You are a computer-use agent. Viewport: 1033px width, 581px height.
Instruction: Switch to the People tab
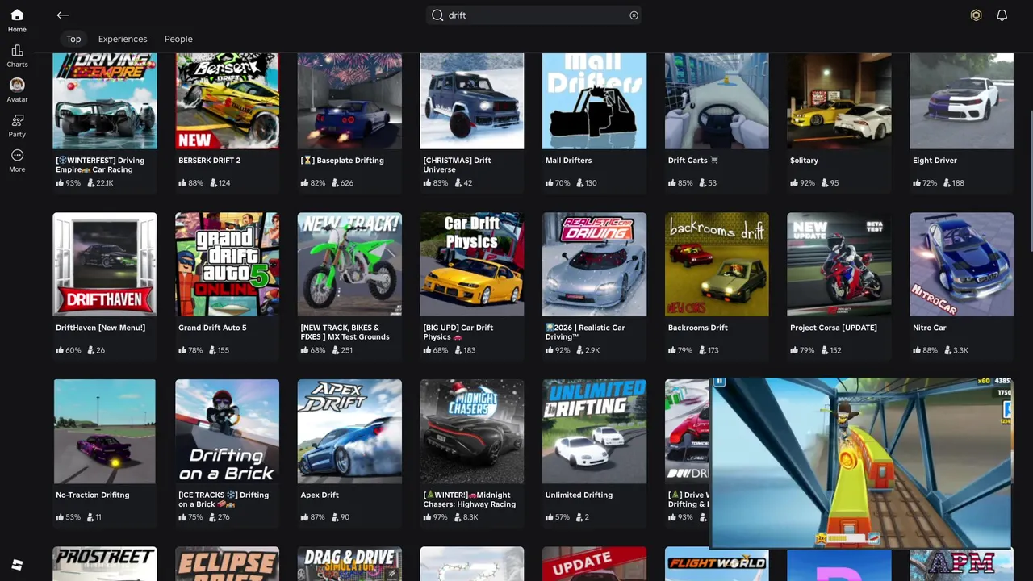click(x=178, y=39)
